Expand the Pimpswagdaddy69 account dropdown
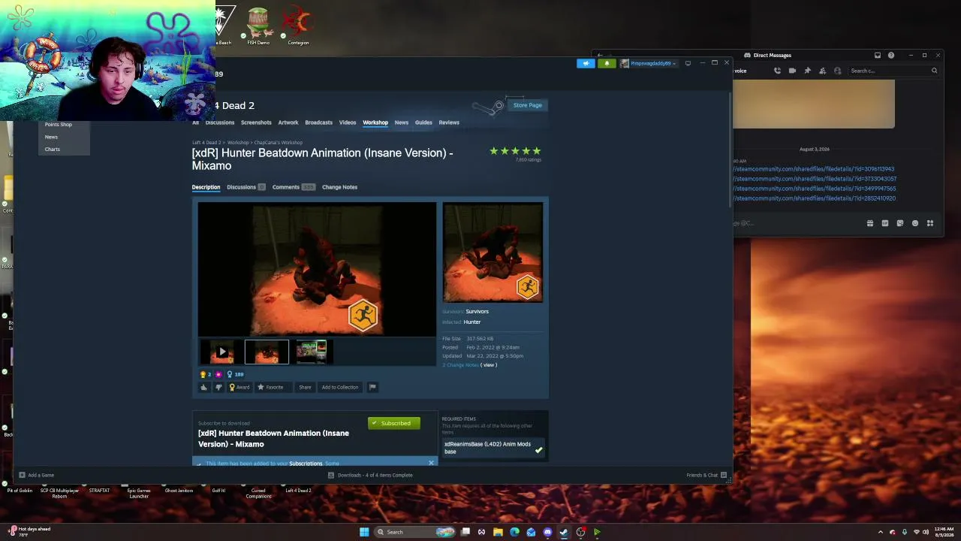This screenshot has height=541, width=961. click(648, 63)
